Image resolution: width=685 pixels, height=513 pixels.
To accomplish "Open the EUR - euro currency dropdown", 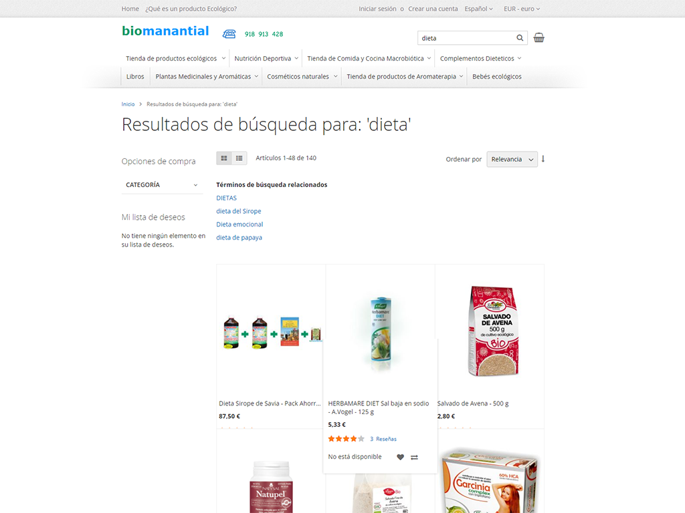I will click(522, 9).
